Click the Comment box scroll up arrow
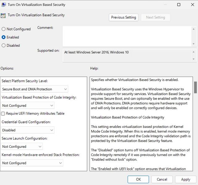This screenshot has height=185, width=198. (x=194, y=29)
